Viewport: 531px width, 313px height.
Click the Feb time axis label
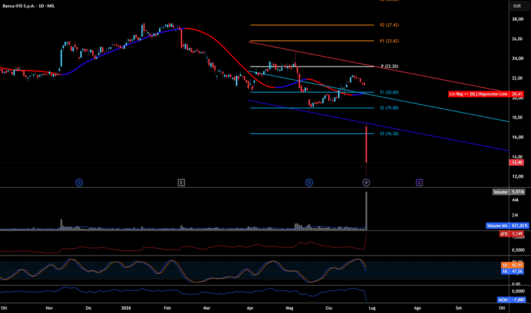click(168, 308)
